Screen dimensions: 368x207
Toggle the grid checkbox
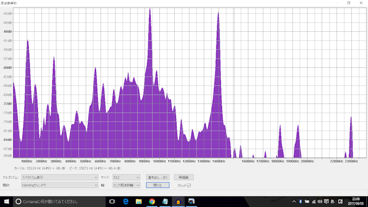[189, 185]
